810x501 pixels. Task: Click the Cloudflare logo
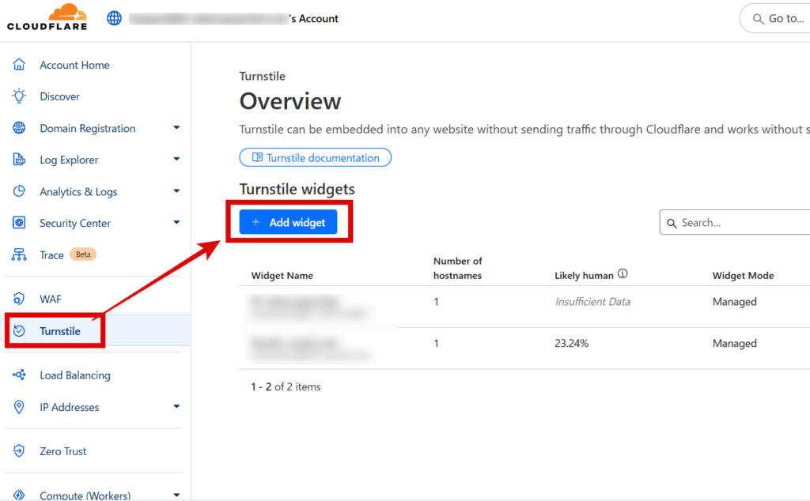pyautogui.click(x=47, y=17)
